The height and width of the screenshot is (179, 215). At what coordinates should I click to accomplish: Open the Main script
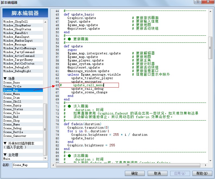23,159
